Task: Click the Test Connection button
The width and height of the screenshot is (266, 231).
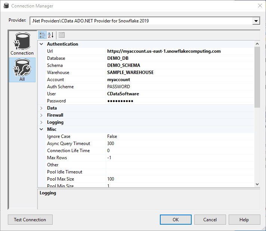Action: [x=30, y=220]
